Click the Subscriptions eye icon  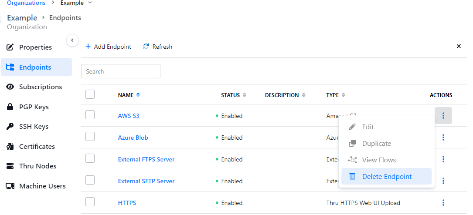[10, 87]
